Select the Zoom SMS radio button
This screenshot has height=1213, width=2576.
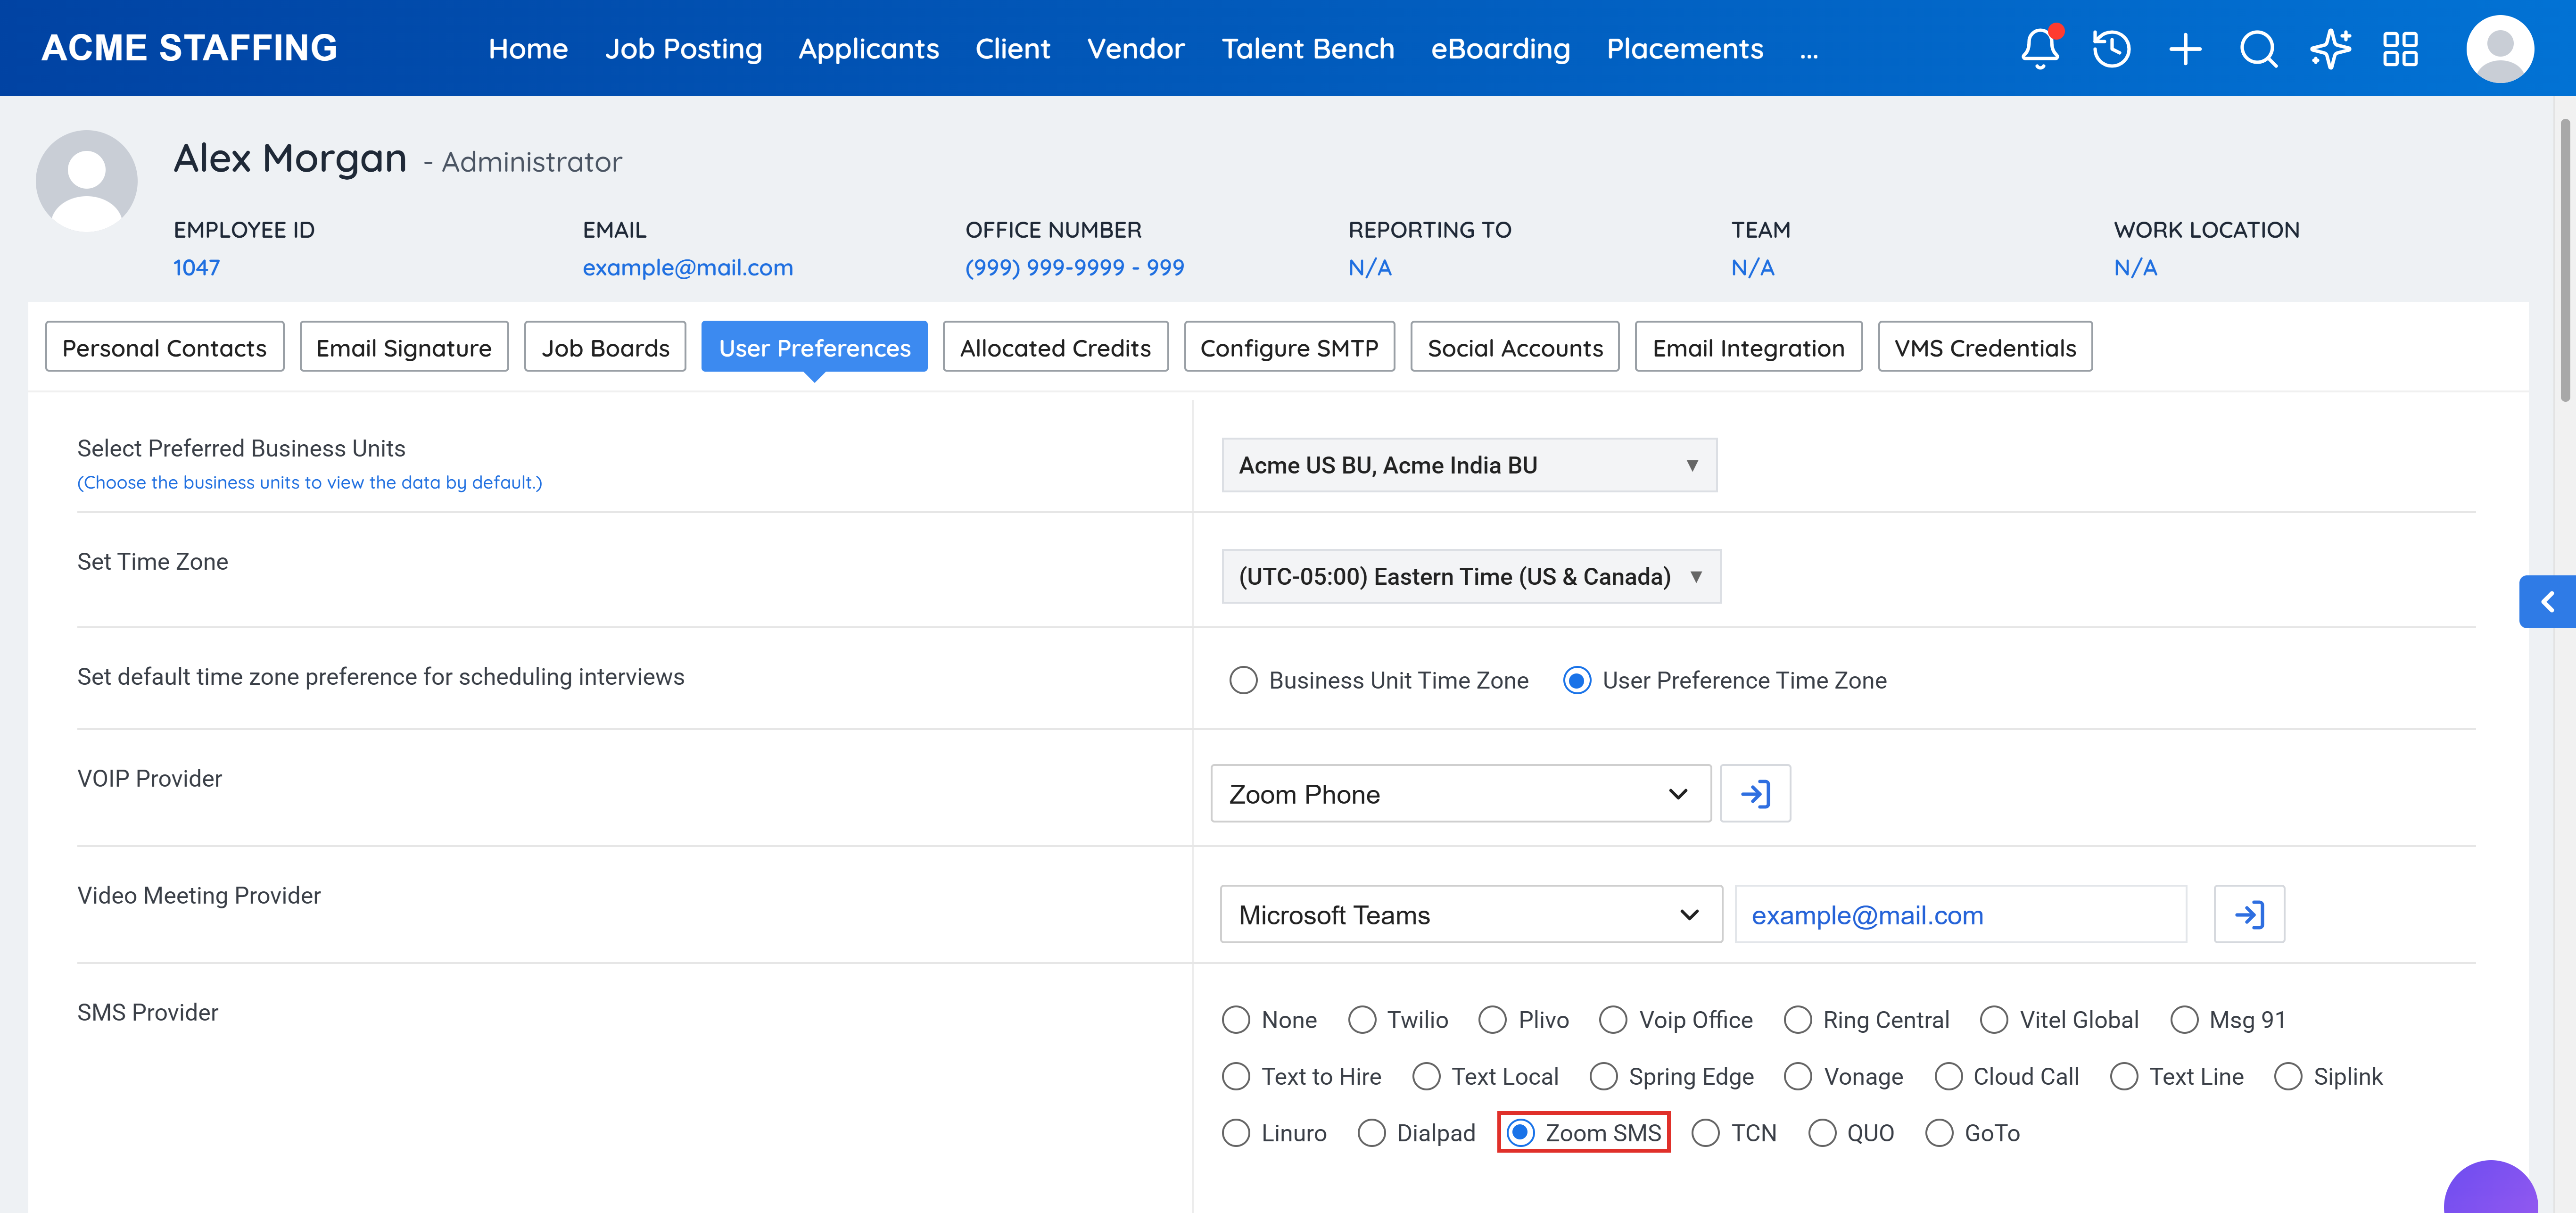[1520, 1132]
